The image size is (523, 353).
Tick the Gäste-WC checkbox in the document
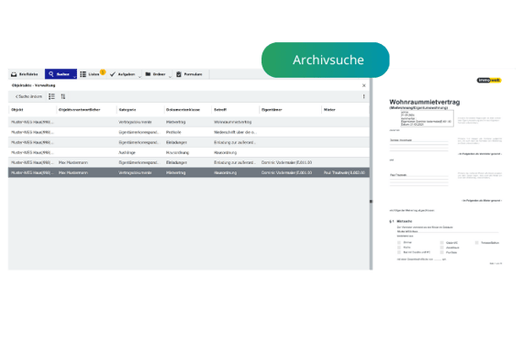tap(441, 243)
